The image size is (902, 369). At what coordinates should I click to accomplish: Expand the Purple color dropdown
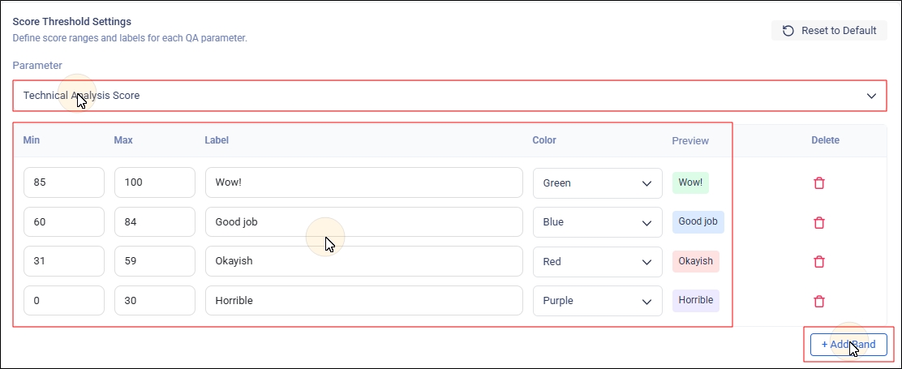[x=598, y=301]
